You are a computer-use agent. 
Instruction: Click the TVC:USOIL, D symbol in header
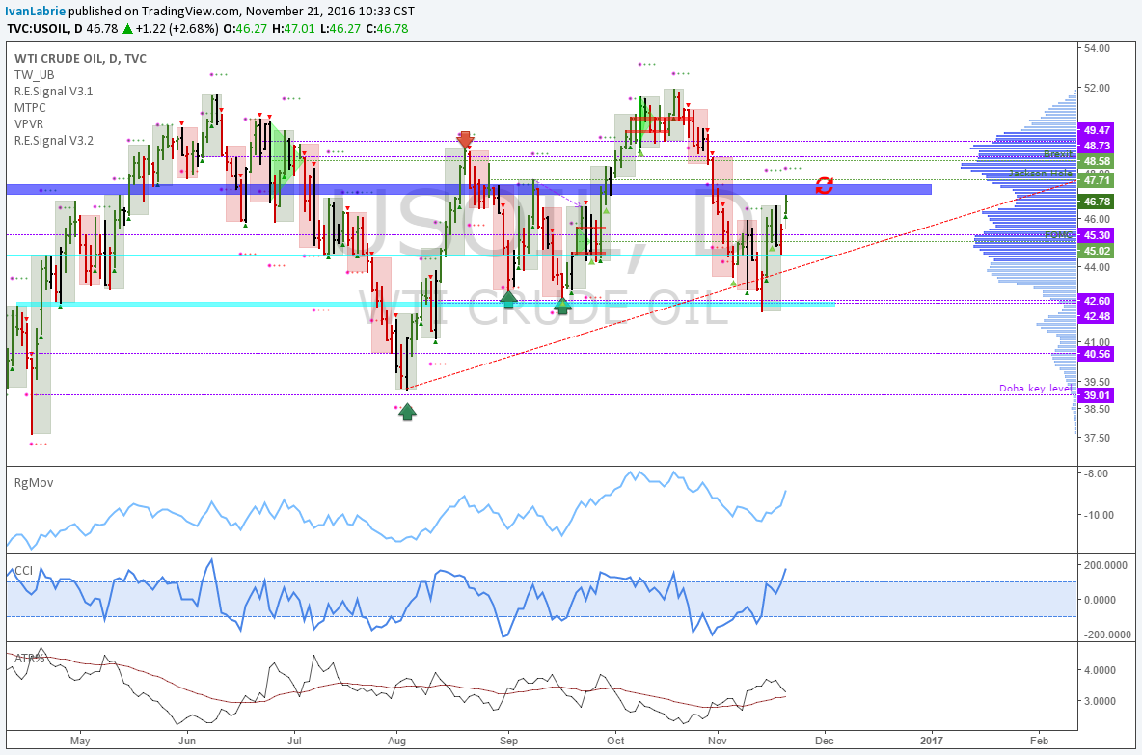(x=44, y=28)
